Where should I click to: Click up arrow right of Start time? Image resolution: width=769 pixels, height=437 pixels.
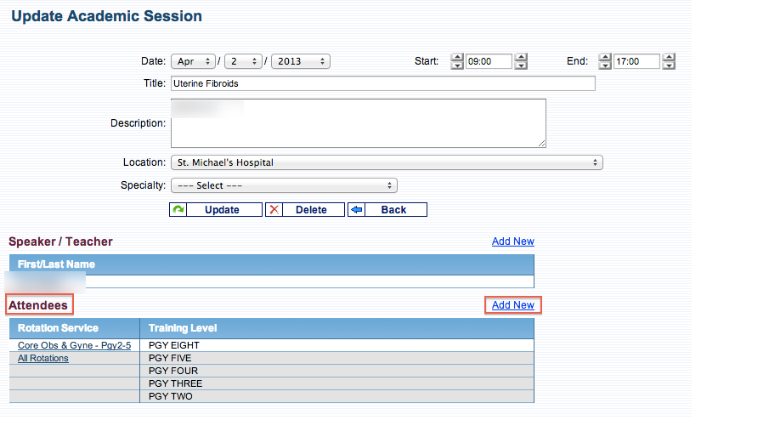[x=521, y=58]
